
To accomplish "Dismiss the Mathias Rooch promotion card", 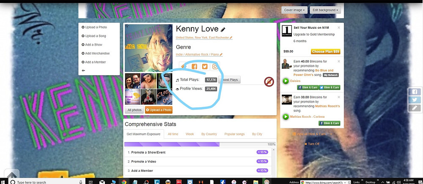I will (x=339, y=97).
